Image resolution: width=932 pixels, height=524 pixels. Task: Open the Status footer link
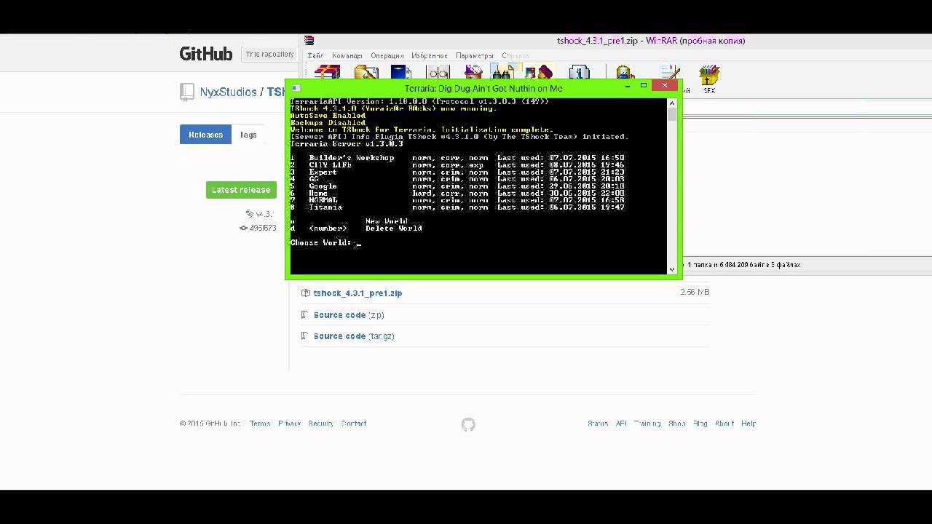pos(598,424)
